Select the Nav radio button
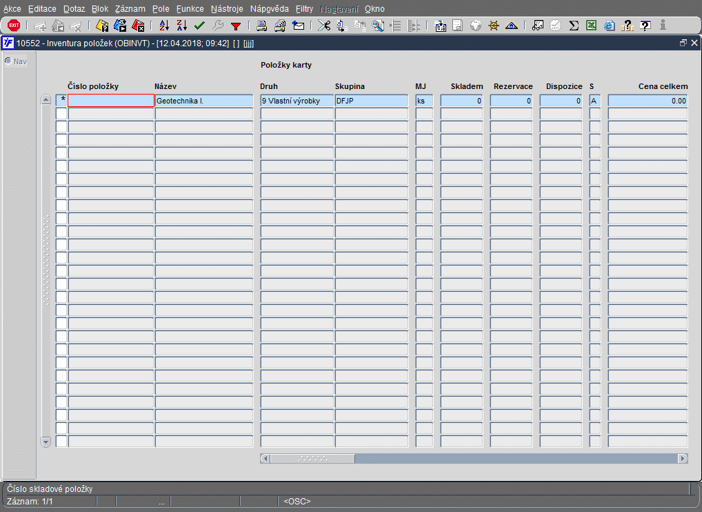 point(8,61)
